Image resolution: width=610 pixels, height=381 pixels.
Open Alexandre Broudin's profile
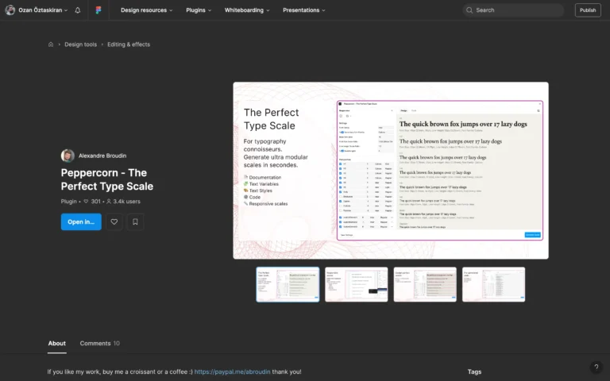click(102, 156)
